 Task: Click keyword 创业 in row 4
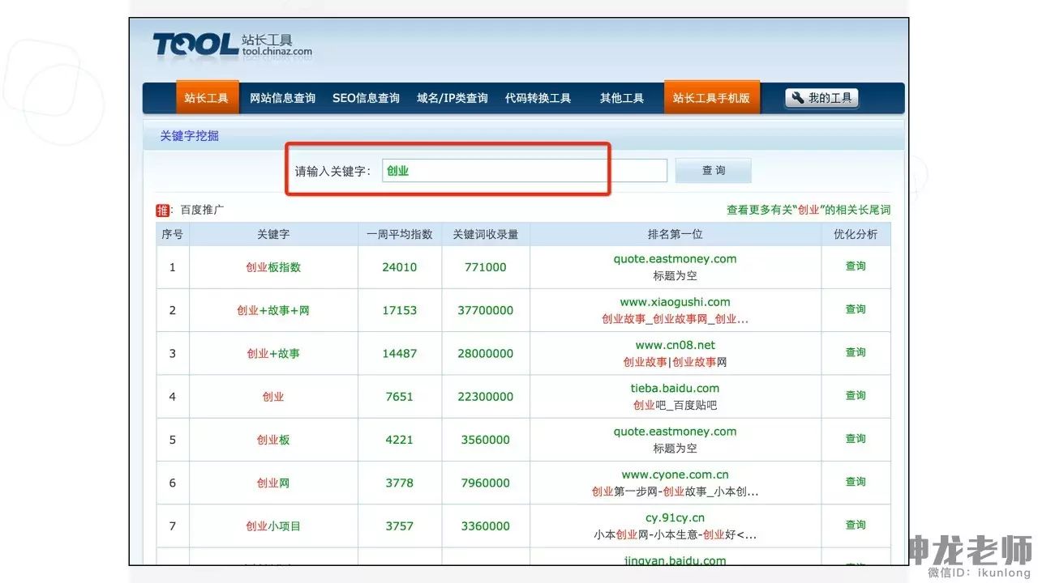tap(273, 397)
